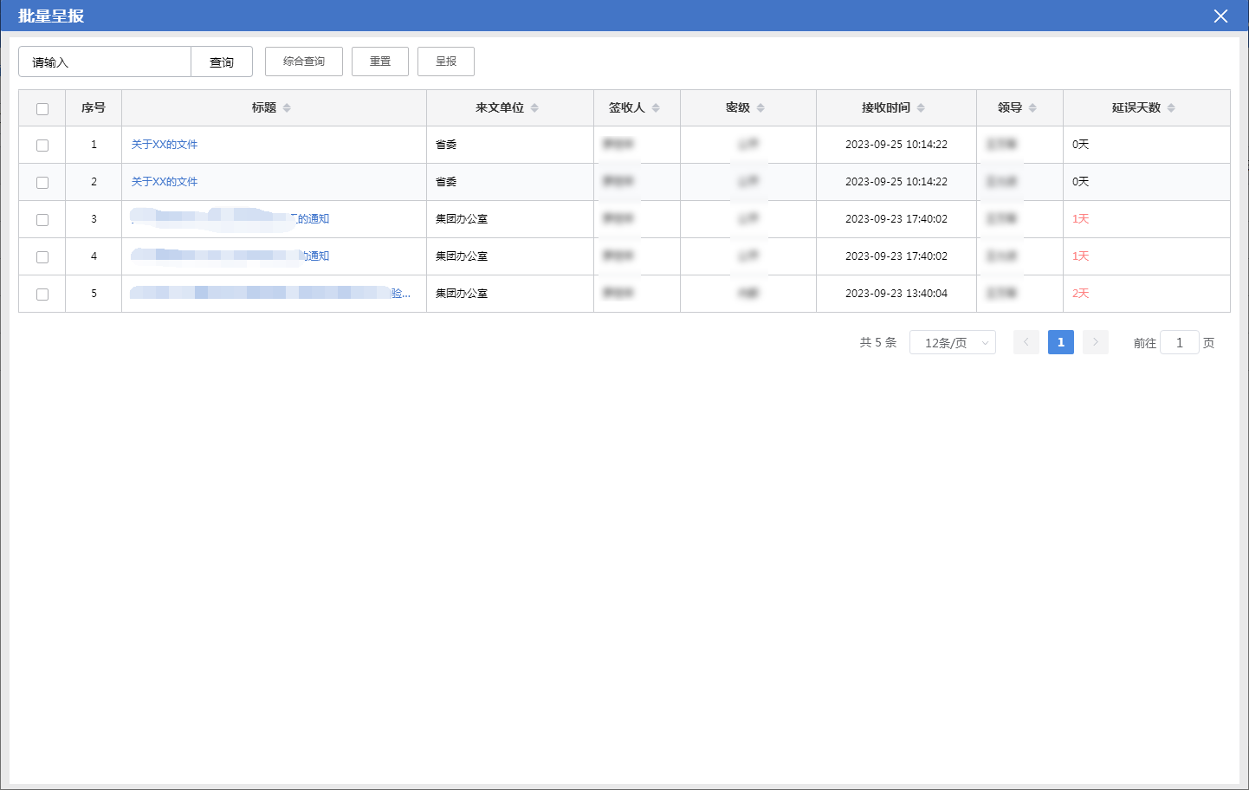Check the checkbox for row 1
This screenshot has height=790, width=1249.
click(42, 146)
